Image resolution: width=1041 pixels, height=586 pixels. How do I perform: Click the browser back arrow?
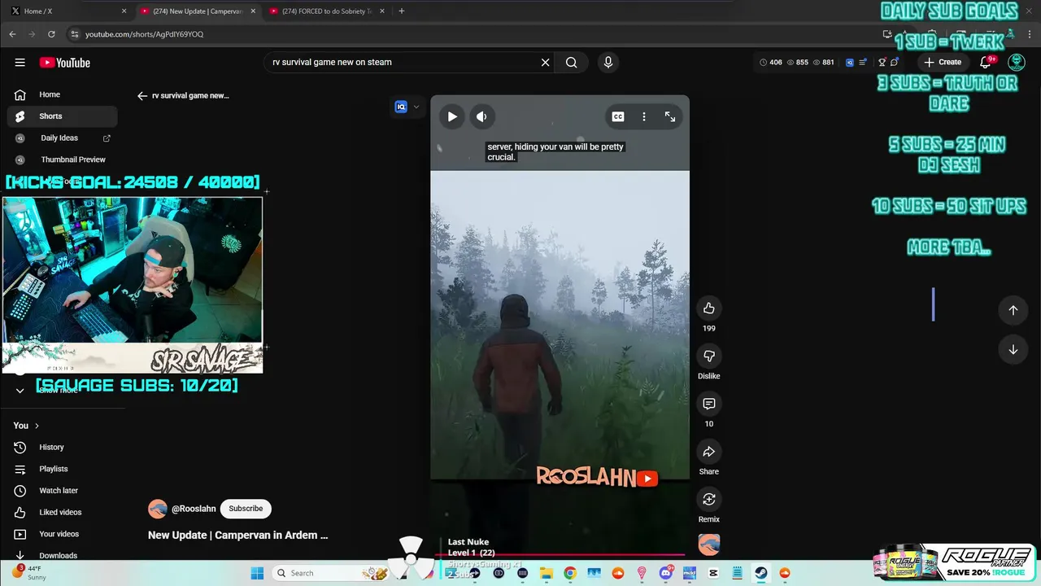point(12,34)
